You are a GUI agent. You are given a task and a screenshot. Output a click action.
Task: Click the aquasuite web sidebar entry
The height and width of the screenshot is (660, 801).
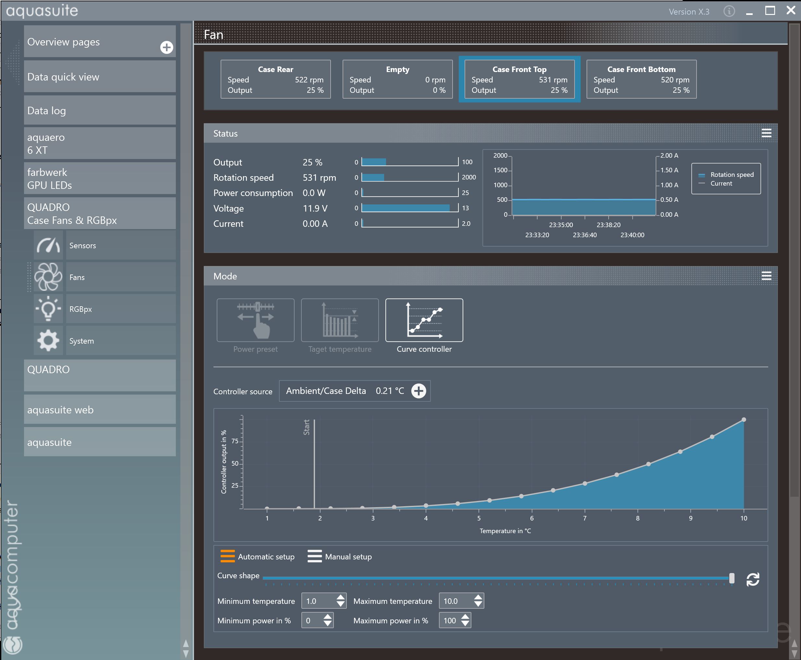tap(100, 409)
